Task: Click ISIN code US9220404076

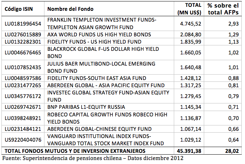Action: 22,140
